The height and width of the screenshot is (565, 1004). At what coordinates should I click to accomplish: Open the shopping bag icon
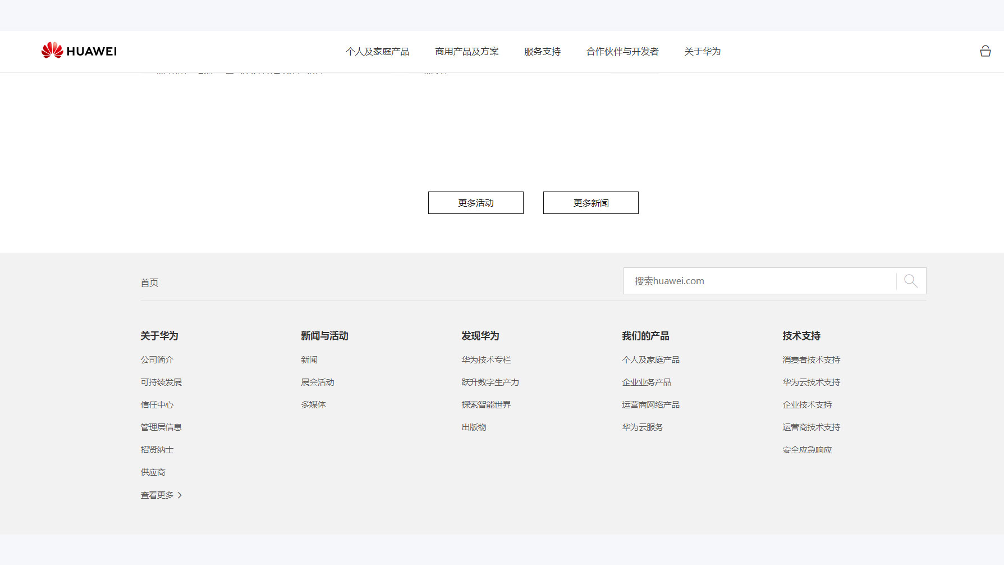click(985, 51)
